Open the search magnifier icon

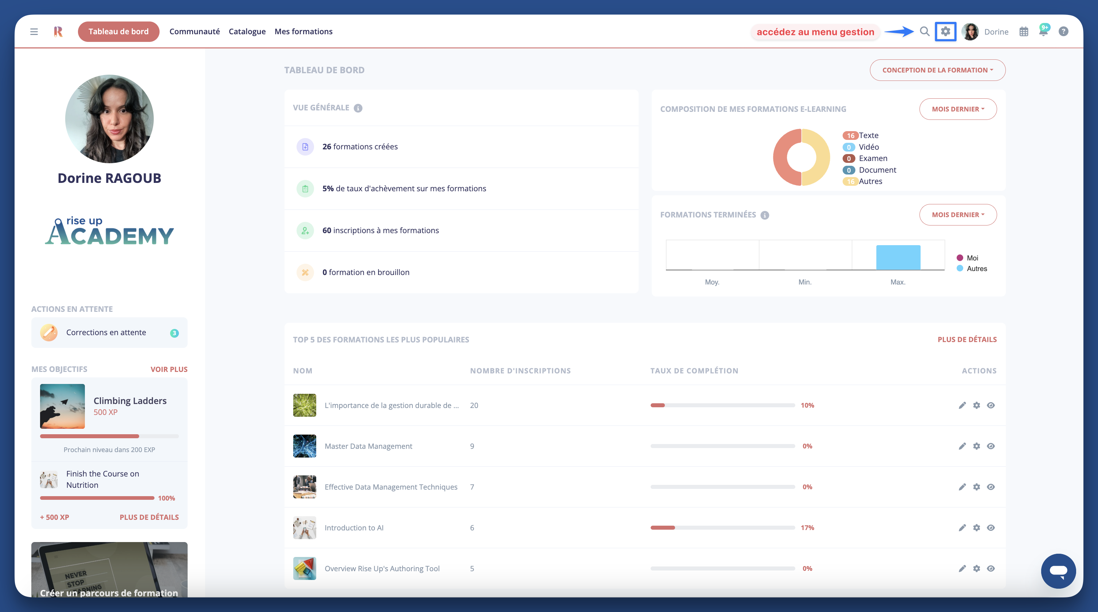click(x=925, y=32)
